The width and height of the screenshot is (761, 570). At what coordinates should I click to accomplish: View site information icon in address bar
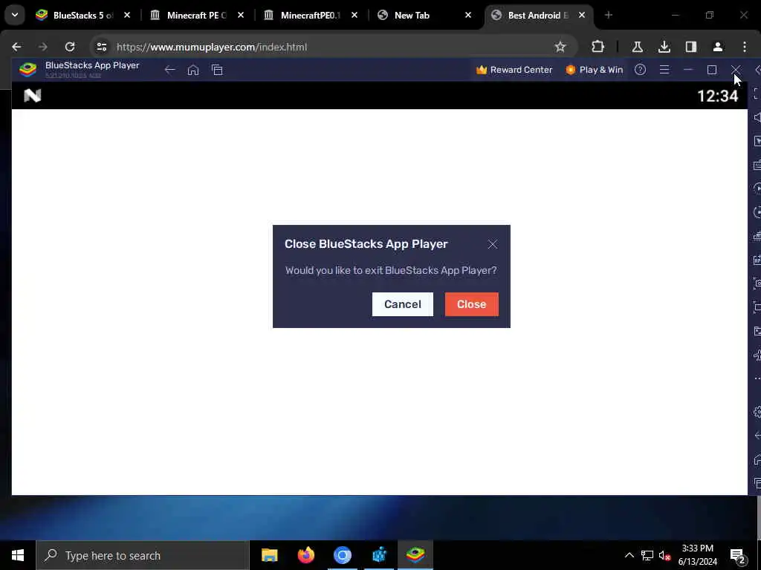(101, 47)
